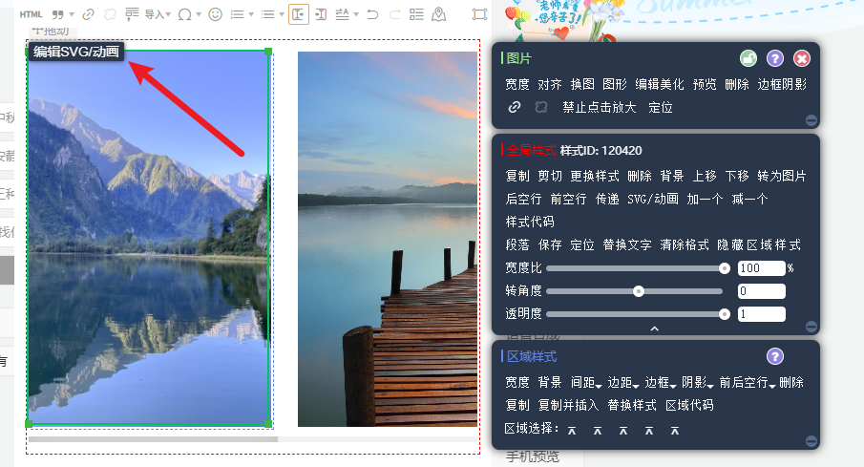Close the 图片 panel with the red X
Viewport: 864px width, 467px height.
coord(802,58)
